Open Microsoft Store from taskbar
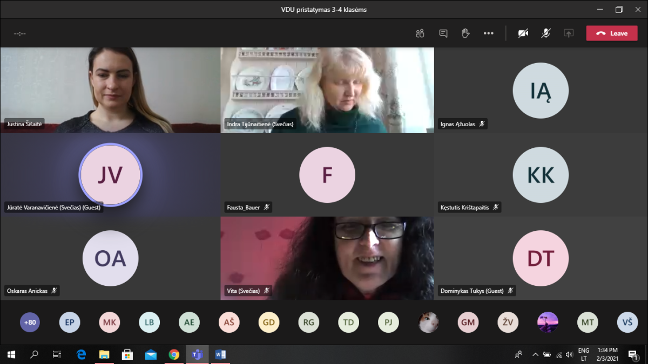The width and height of the screenshot is (648, 364). coord(127,354)
